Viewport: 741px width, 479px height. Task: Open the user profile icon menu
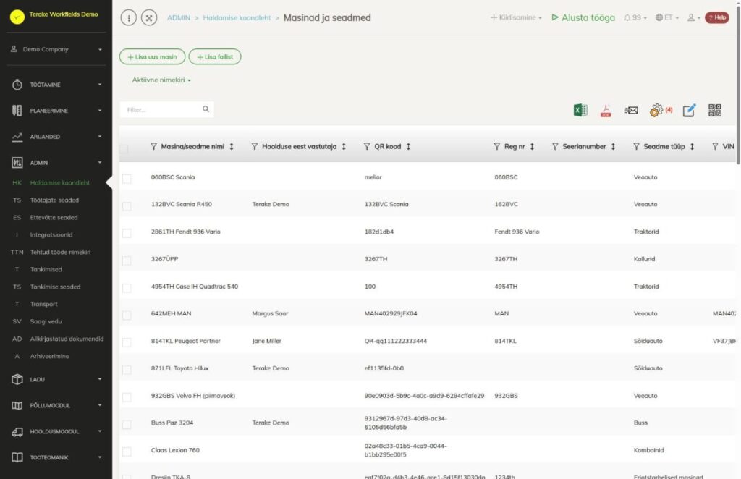point(693,17)
